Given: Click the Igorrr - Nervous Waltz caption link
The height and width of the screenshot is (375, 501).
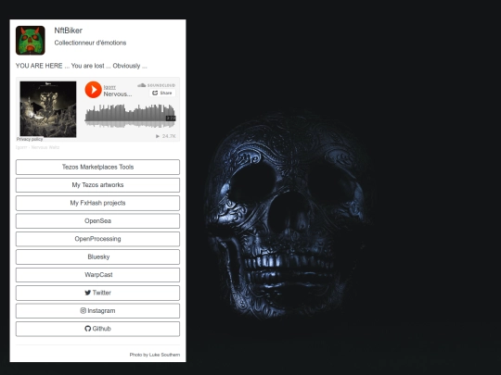Looking at the screenshot, I should (x=37, y=147).
